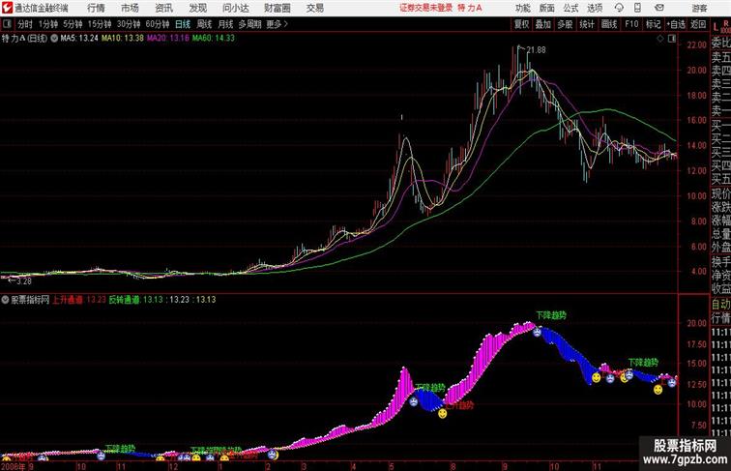Click 证券交易未登录 status link
Viewport: 731px width, 471px height.
[426, 8]
